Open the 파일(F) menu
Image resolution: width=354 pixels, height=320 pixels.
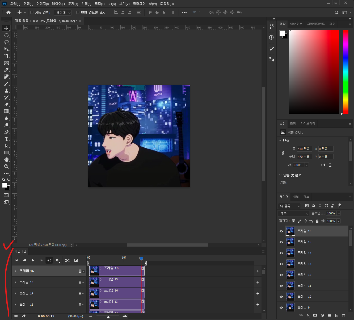[x=15, y=4]
